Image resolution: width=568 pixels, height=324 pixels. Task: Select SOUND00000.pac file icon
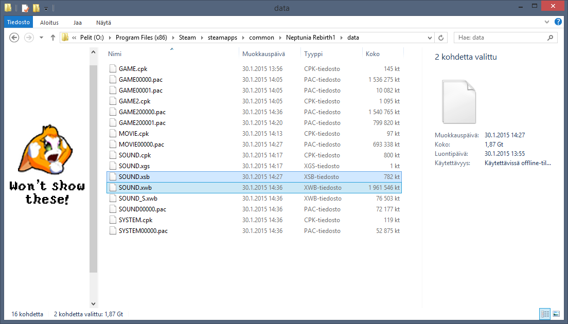tap(113, 209)
